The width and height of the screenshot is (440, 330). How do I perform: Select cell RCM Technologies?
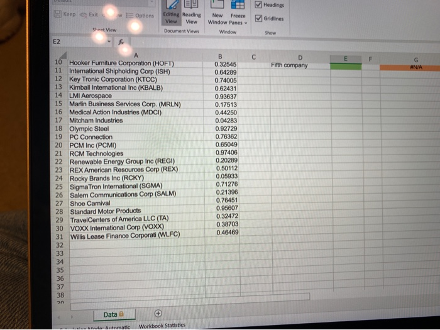pyautogui.click(x=136, y=153)
